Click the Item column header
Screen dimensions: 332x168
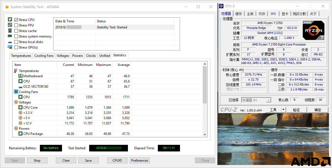pos(35,65)
